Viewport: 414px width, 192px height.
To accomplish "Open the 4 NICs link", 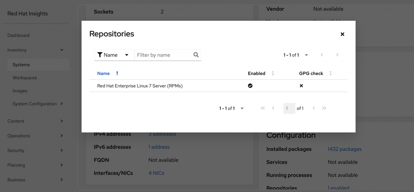I will (x=156, y=173).
